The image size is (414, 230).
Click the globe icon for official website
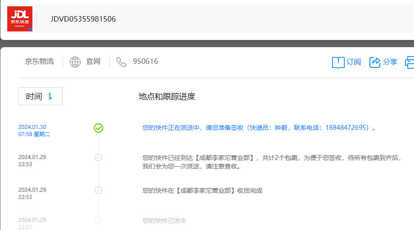tap(75, 62)
